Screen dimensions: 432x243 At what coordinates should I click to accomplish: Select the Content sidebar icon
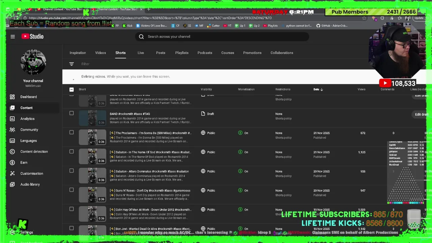12,108
